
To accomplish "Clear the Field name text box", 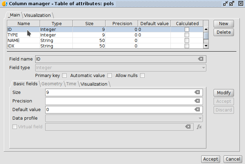I will click(200, 59).
